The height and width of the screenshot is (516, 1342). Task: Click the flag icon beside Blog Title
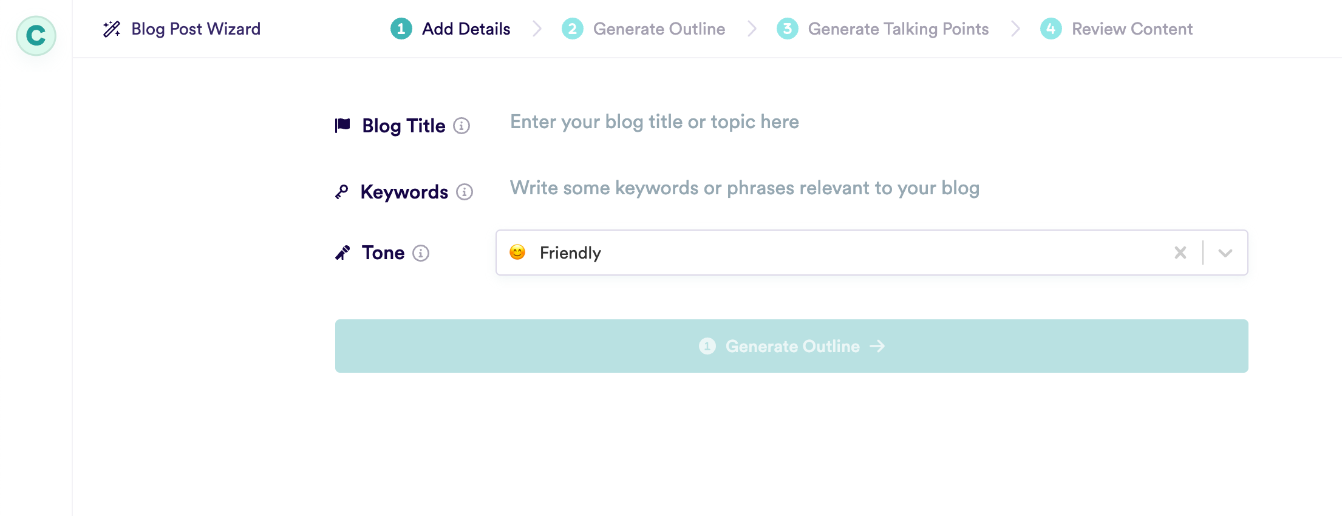click(342, 125)
